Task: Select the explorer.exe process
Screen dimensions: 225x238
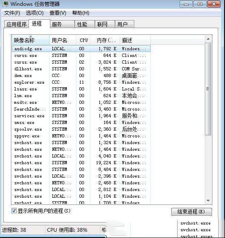Action: [x=81, y=82]
